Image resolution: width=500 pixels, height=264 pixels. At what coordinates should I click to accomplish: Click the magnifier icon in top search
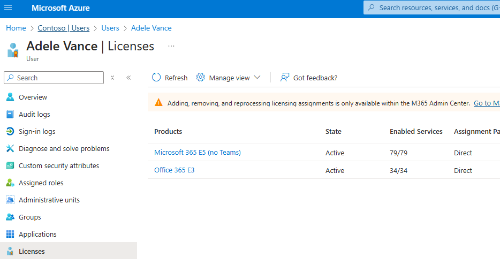tap(371, 7)
